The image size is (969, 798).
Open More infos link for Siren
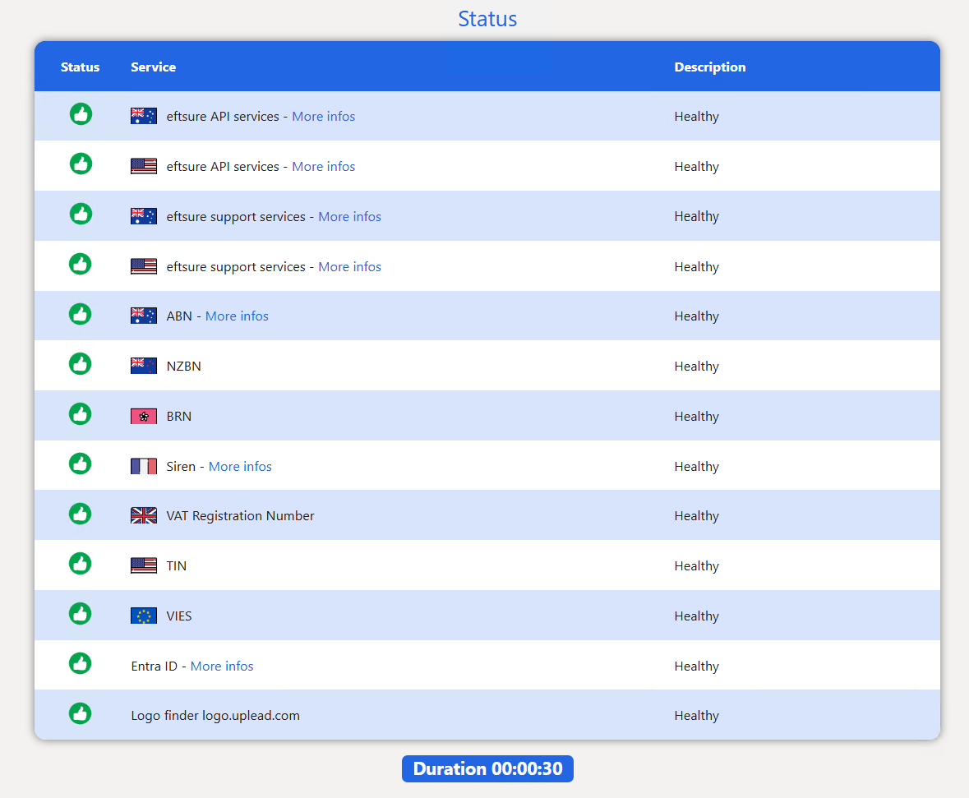coord(240,466)
